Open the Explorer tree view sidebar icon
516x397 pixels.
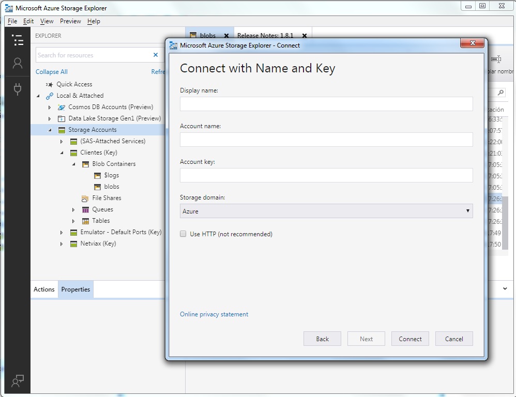[x=18, y=40]
